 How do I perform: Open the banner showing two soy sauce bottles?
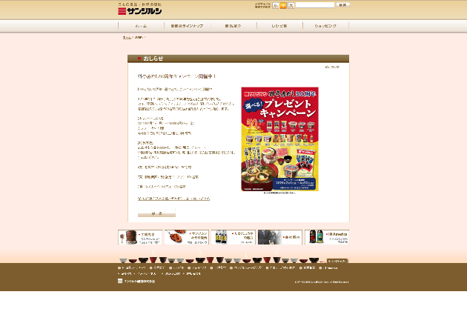coord(233,237)
